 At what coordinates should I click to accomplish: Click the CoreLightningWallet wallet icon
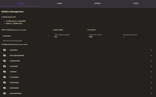(4, 56)
